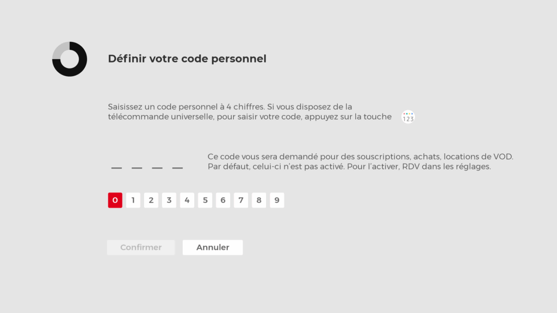The width and height of the screenshot is (557, 313).
Task: Select the number 1 key
Action: (133, 201)
